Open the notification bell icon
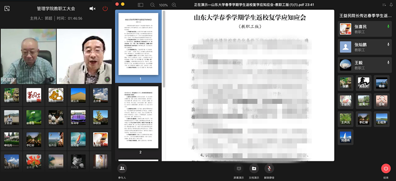Viewport: 396px width, 181px height. [391, 5]
